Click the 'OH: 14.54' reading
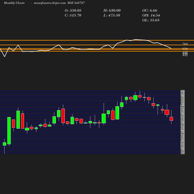The image size is (194, 194). [x=151, y=15]
